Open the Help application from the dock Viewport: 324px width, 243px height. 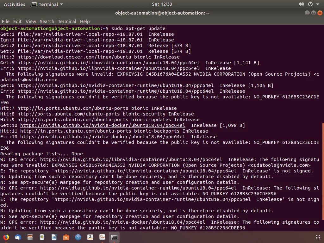point(78,237)
